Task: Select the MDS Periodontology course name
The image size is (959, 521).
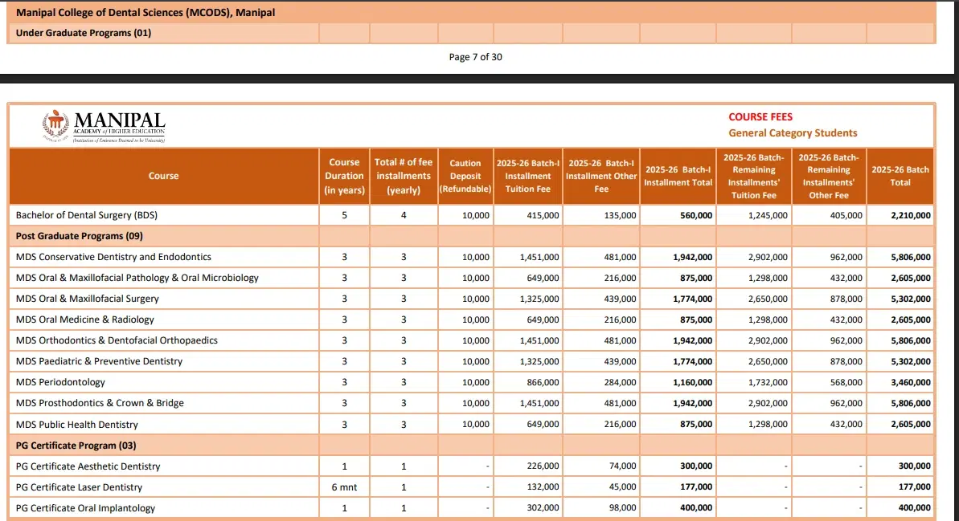Action: [x=60, y=382]
